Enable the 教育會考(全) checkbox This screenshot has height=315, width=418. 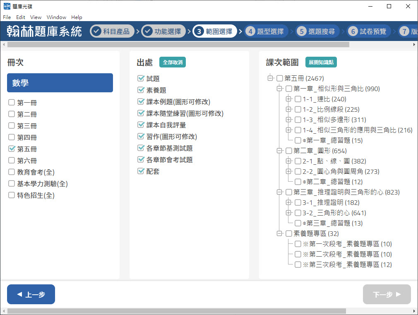coord(12,172)
